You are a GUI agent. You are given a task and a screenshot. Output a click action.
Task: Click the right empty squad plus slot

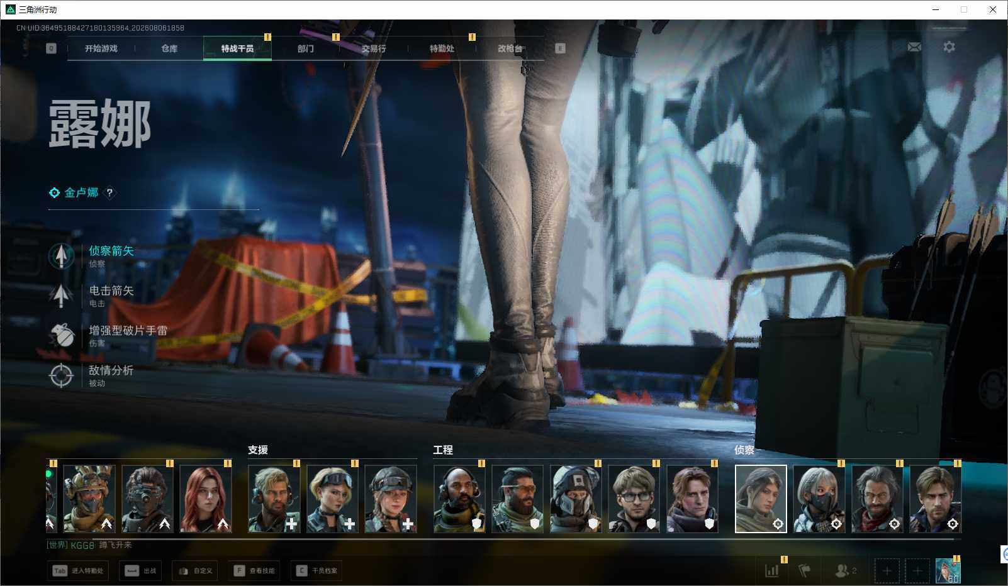[x=917, y=571]
